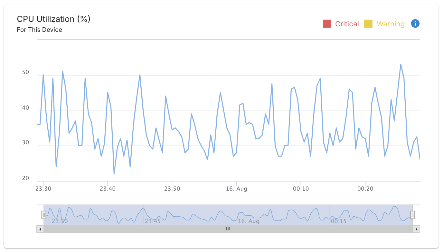Click the lowest CPU dip near 23:41

pos(114,174)
